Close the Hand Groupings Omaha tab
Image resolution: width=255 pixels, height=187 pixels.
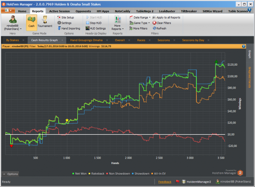coord(107,40)
